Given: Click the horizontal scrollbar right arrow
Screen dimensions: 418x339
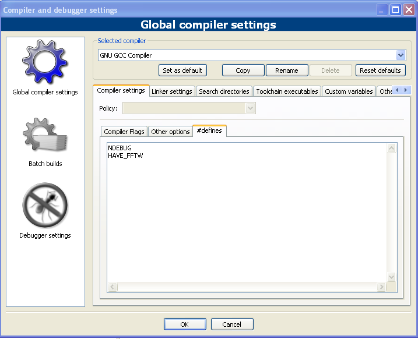Looking at the screenshot, I should [381, 287].
